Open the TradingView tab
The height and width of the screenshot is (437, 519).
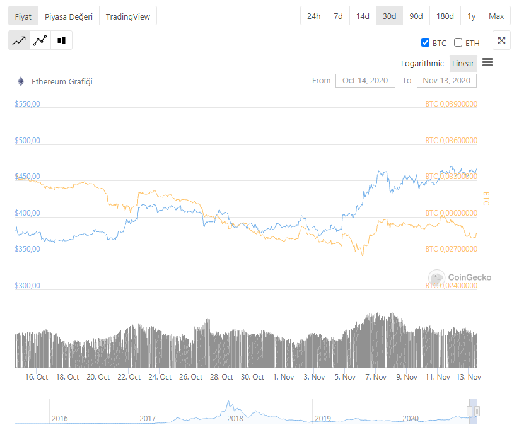coord(128,16)
